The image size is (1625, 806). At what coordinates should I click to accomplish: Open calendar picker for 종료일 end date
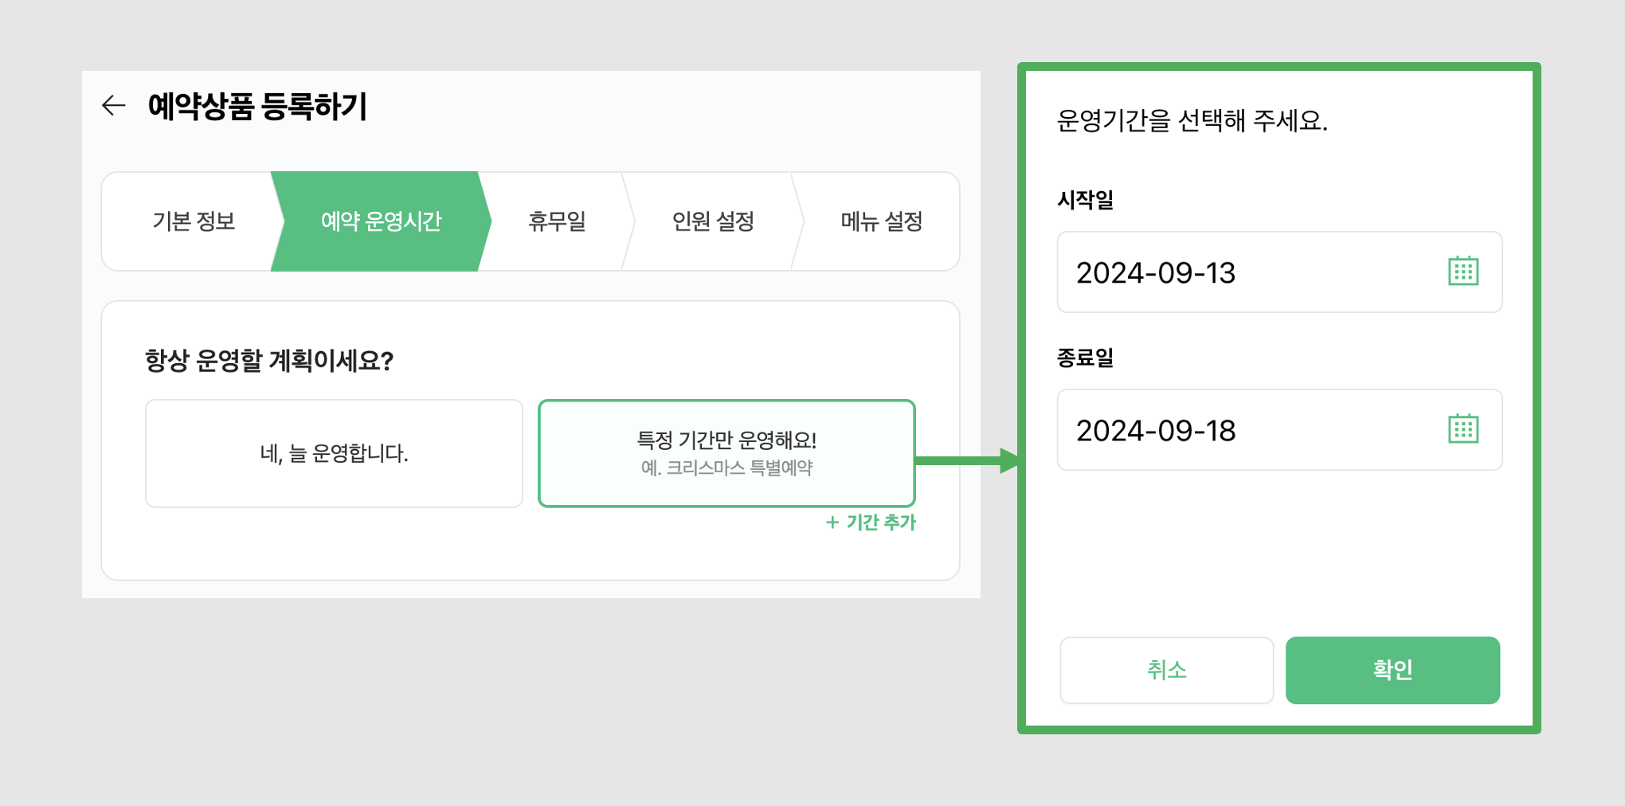click(1462, 429)
